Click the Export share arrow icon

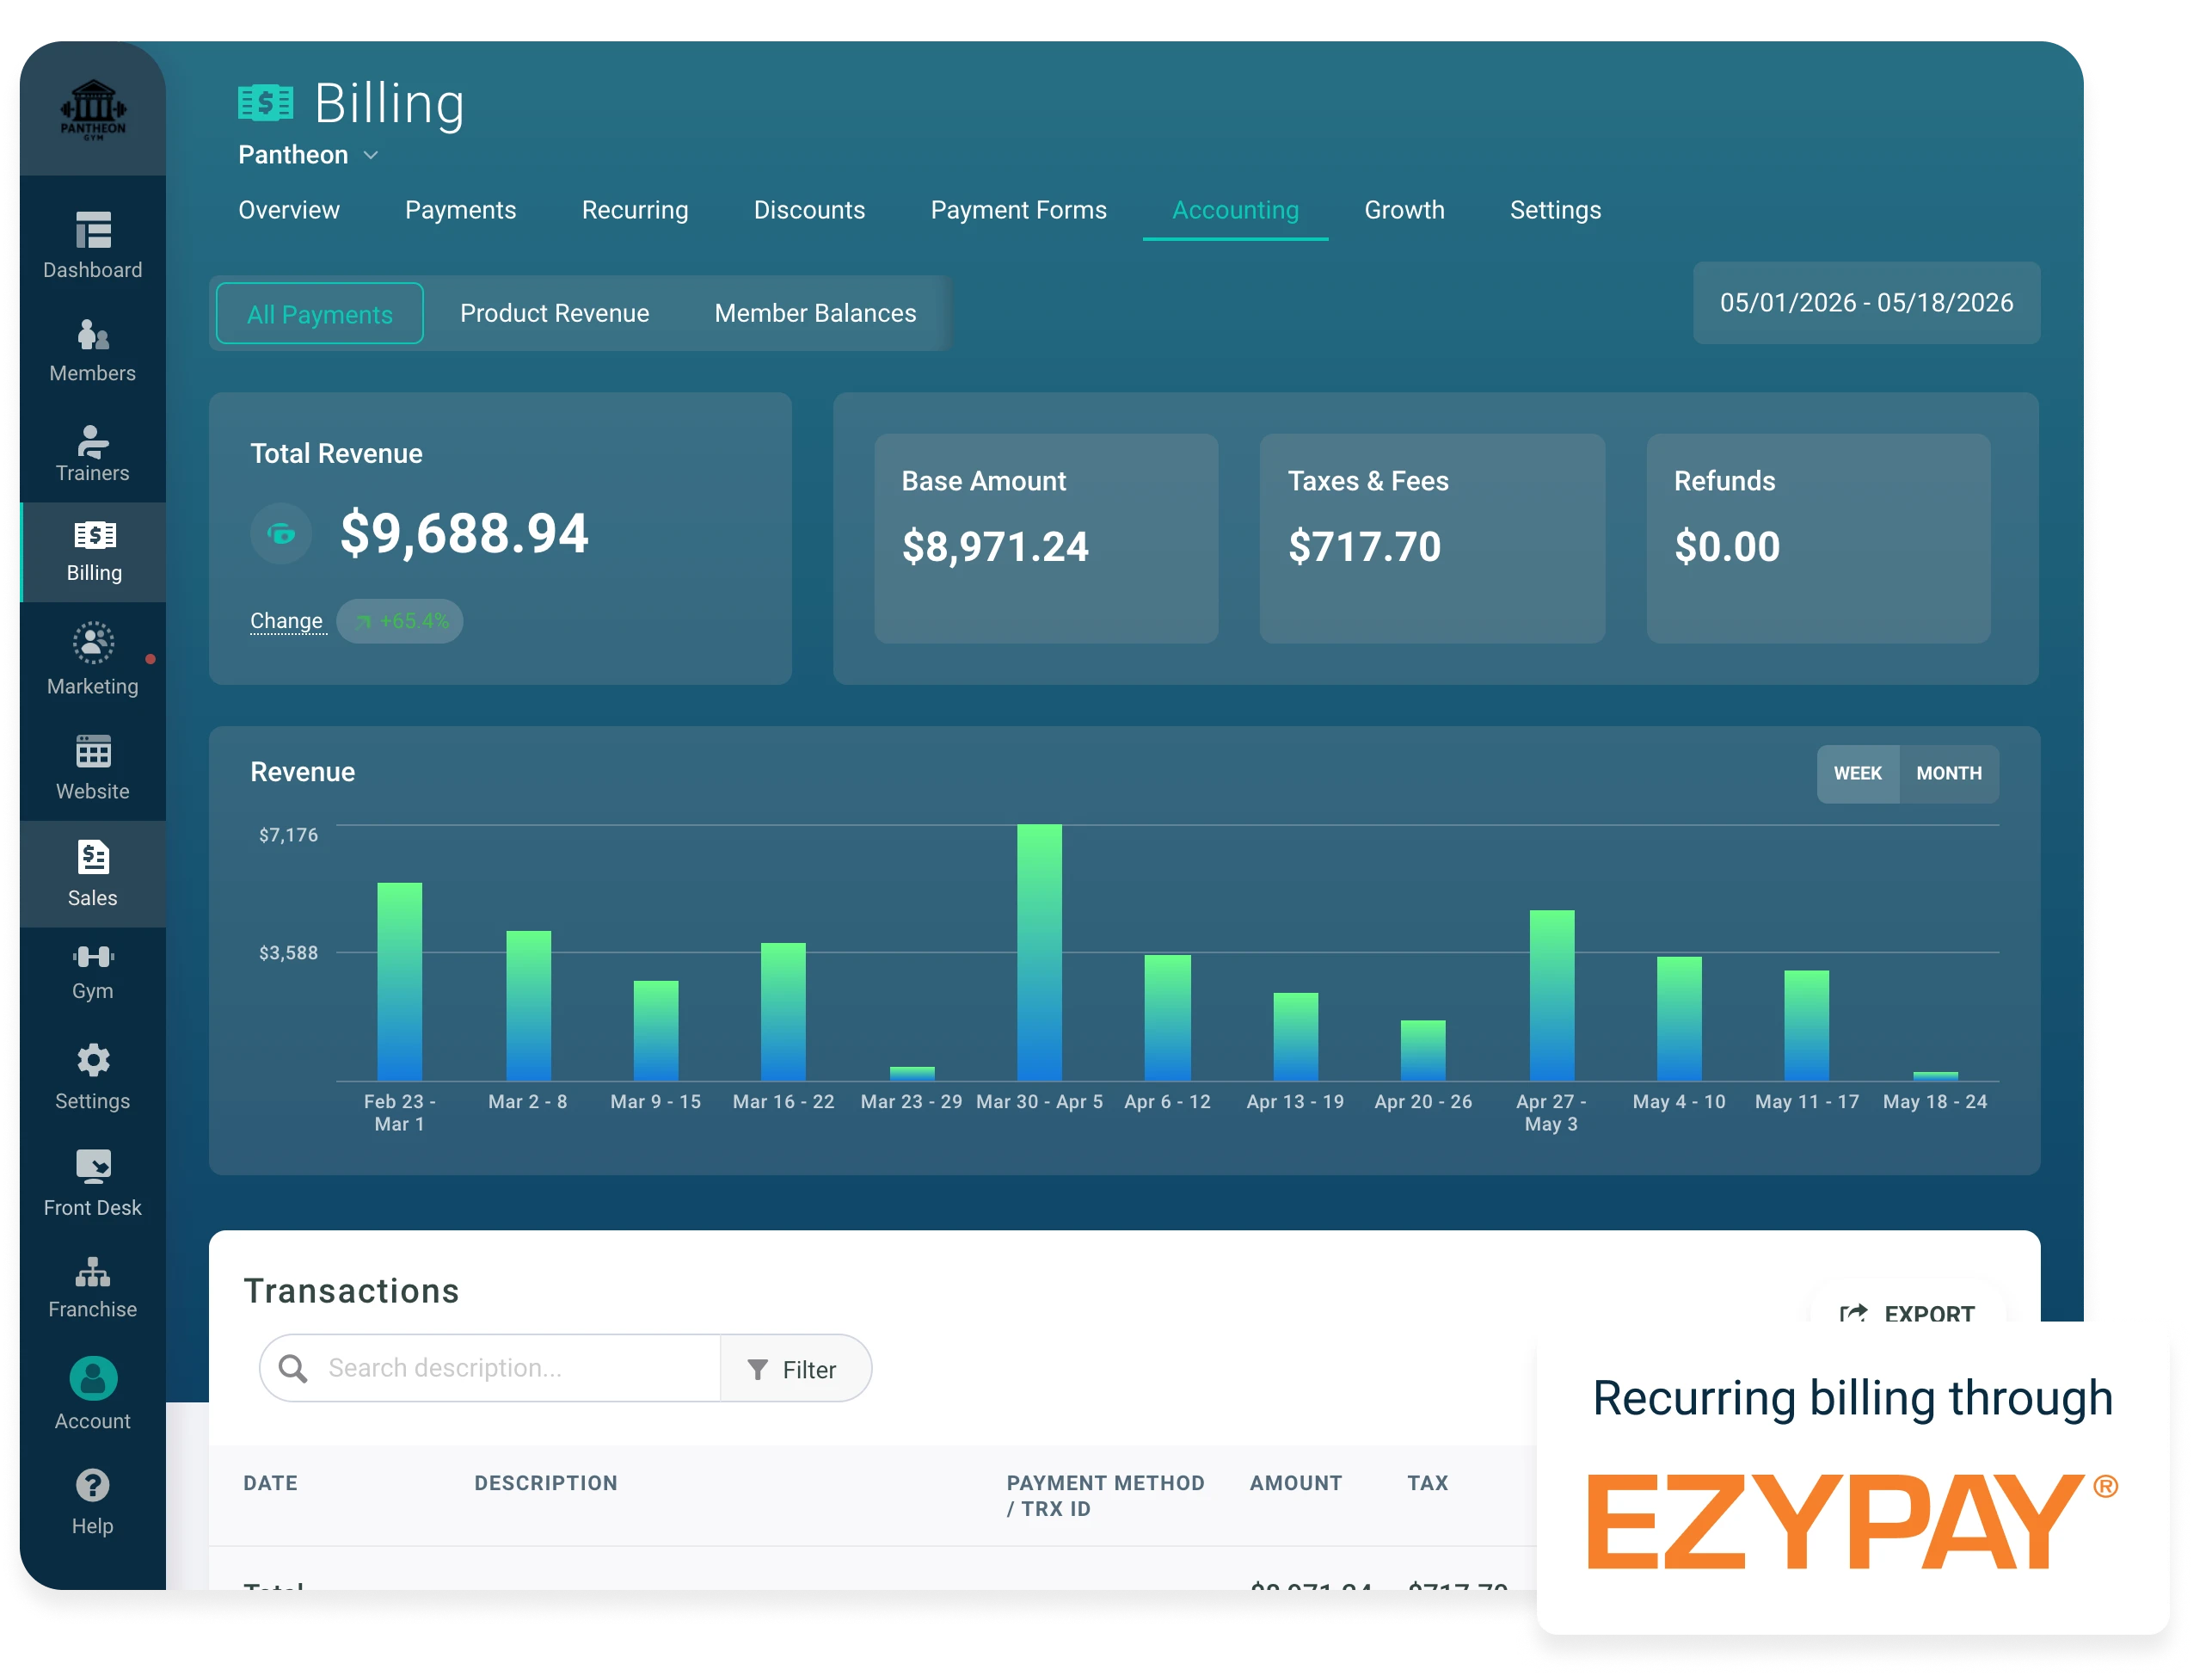(1854, 1314)
